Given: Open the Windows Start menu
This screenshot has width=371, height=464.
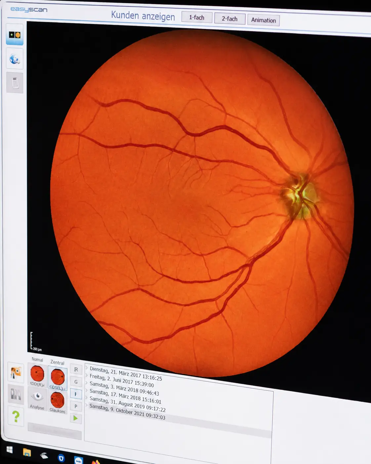Looking at the screenshot, I should pyautogui.click(x=10, y=449).
